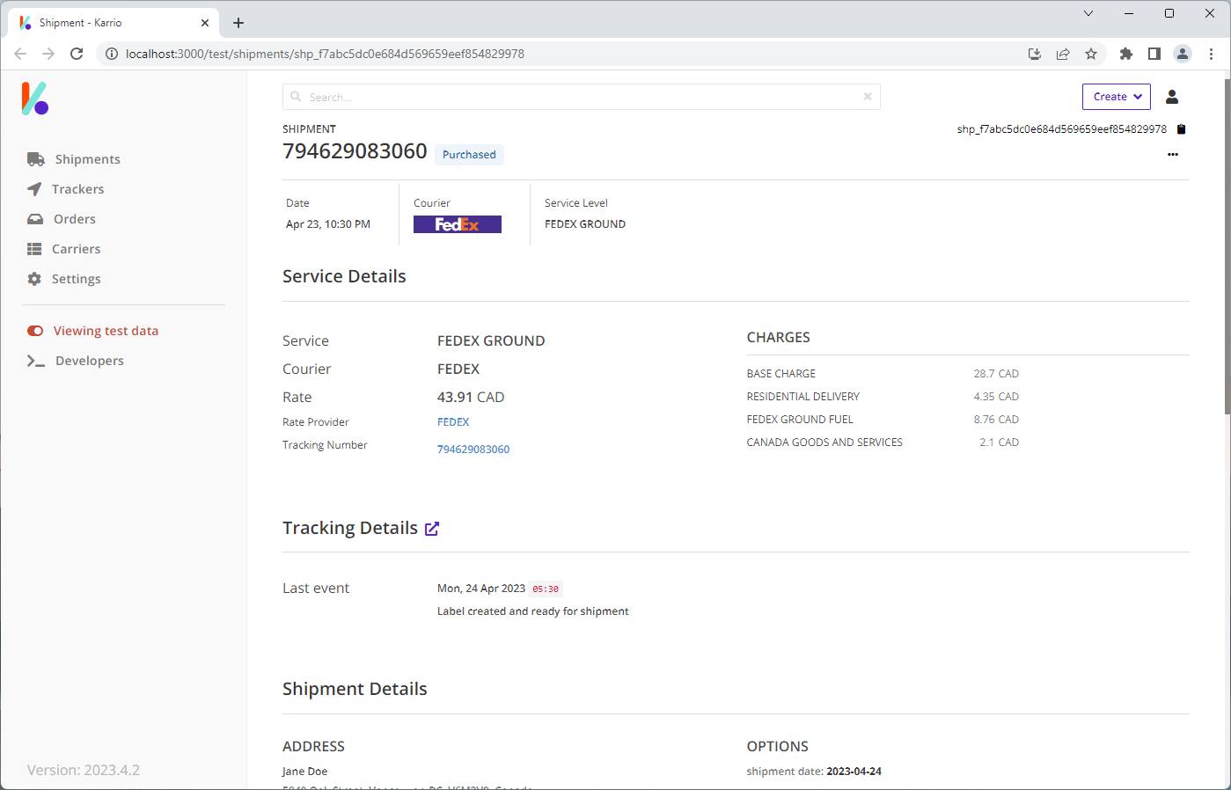Click the BASE CHARGE row label
Image resolution: width=1231 pixels, height=790 pixels.
pos(781,374)
